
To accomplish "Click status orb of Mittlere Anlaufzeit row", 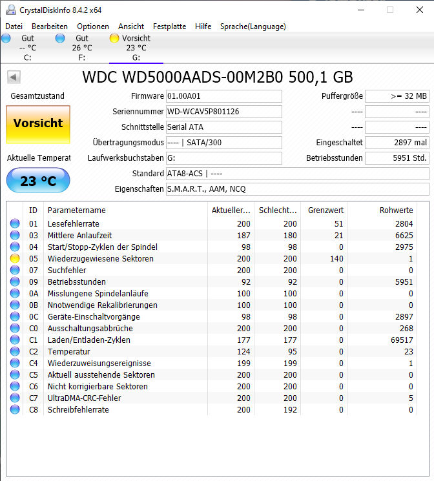I will [x=15, y=235].
